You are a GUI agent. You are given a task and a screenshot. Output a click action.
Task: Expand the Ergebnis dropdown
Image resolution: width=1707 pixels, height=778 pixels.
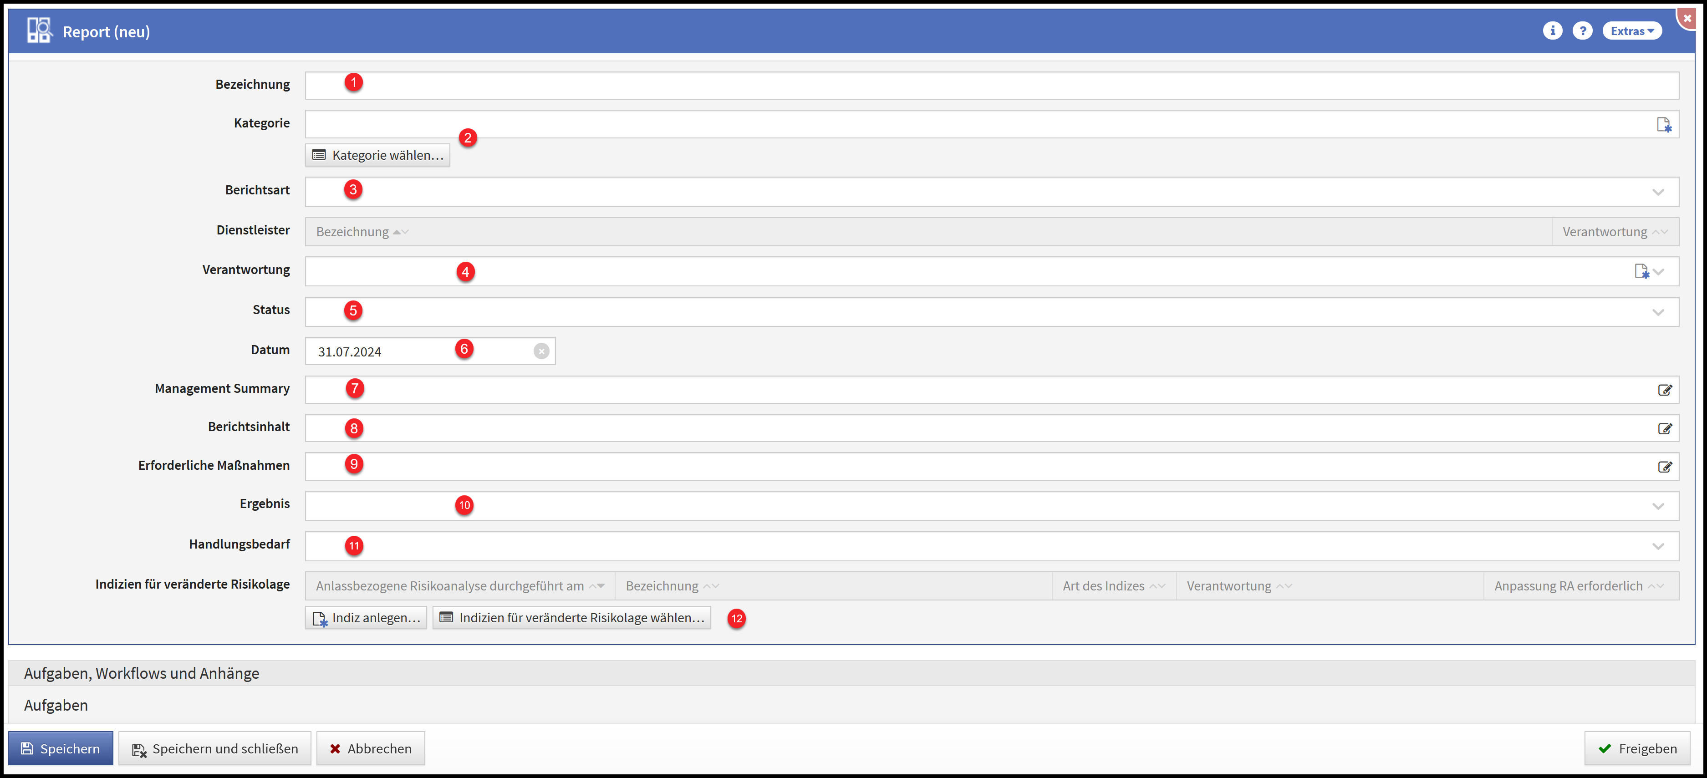1658,506
